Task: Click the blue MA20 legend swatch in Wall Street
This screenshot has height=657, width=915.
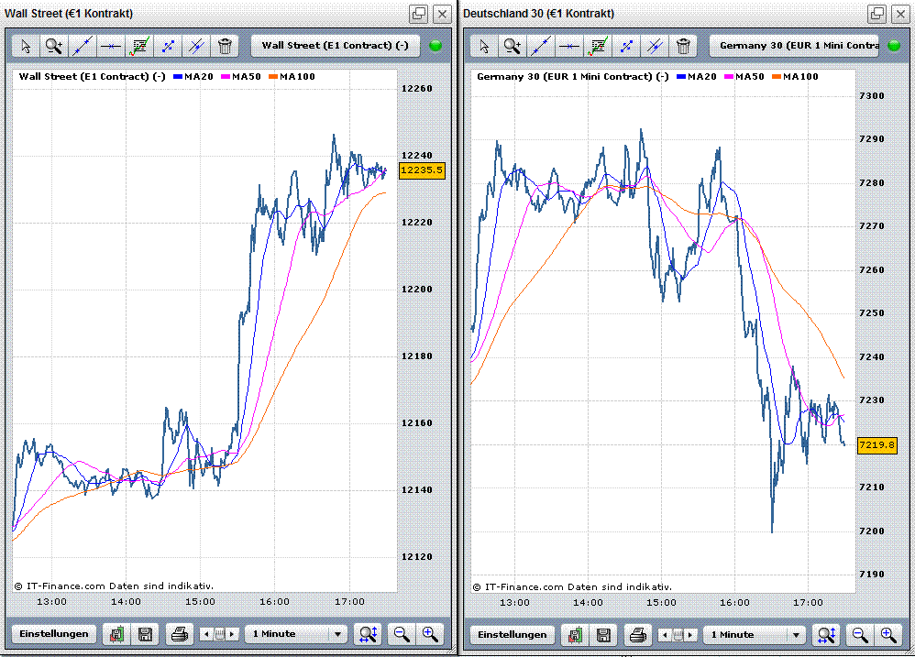Action: [x=178, y=76]
